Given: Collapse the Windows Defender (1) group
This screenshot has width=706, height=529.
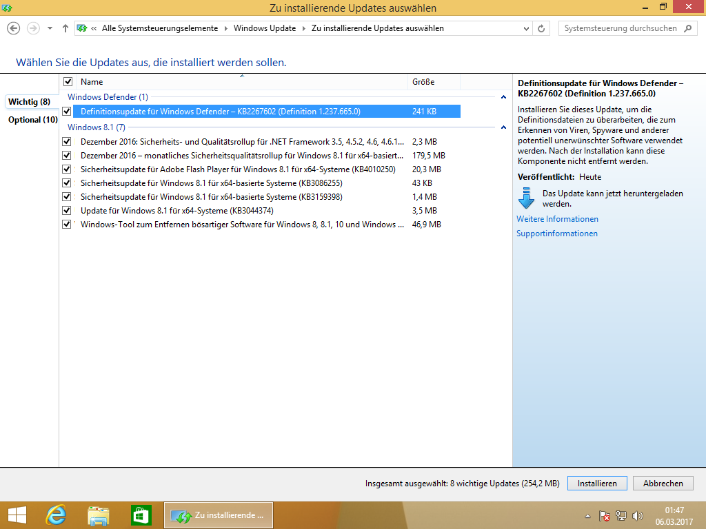Looking at the screenshot, I should [x=503, y=97].
